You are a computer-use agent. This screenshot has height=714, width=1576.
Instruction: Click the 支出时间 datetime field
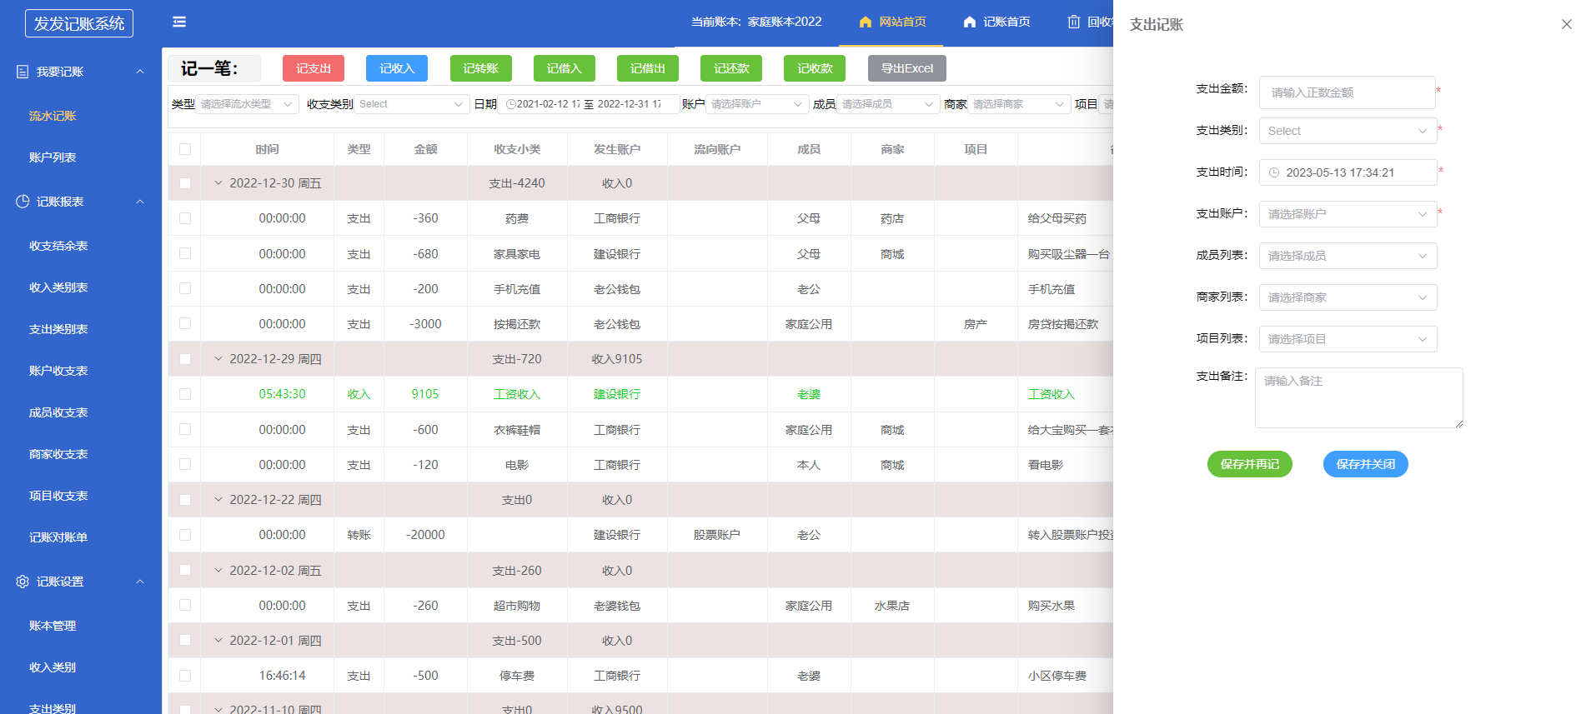pyautogui.click(x=1348, y=172)
